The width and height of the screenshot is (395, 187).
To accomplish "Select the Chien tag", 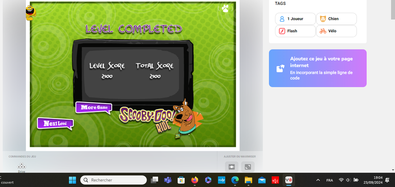I will coord(336,19).
